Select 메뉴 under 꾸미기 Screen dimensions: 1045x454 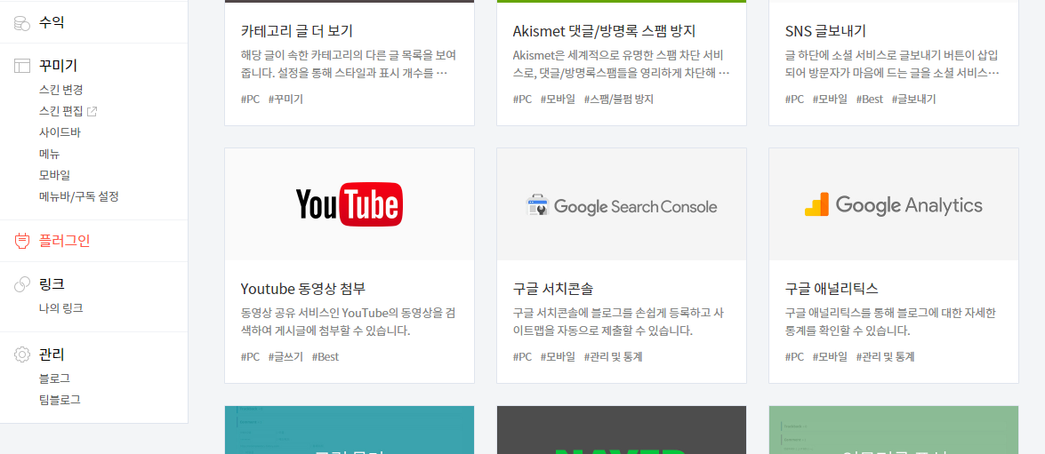[49, 154]
